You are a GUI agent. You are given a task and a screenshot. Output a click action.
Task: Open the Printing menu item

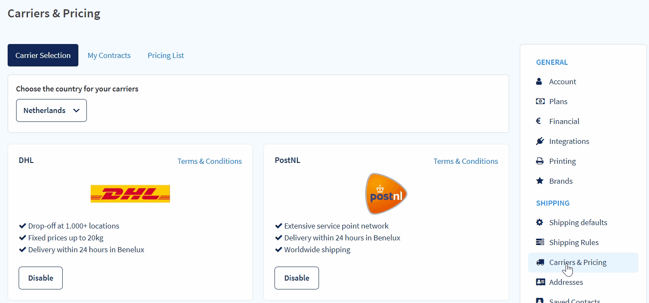562,161
